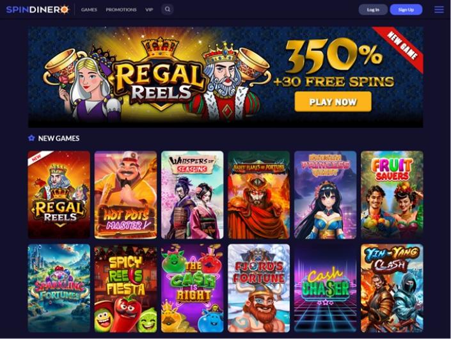451x339 pixels.
Task: Click the star icon beside New Games
Action: coord(31,138)
